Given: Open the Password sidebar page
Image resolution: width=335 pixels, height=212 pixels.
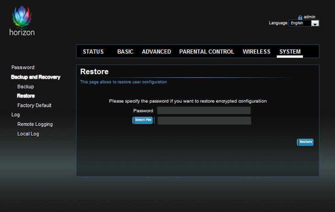Looking at the screenshot, I should 23,67.
